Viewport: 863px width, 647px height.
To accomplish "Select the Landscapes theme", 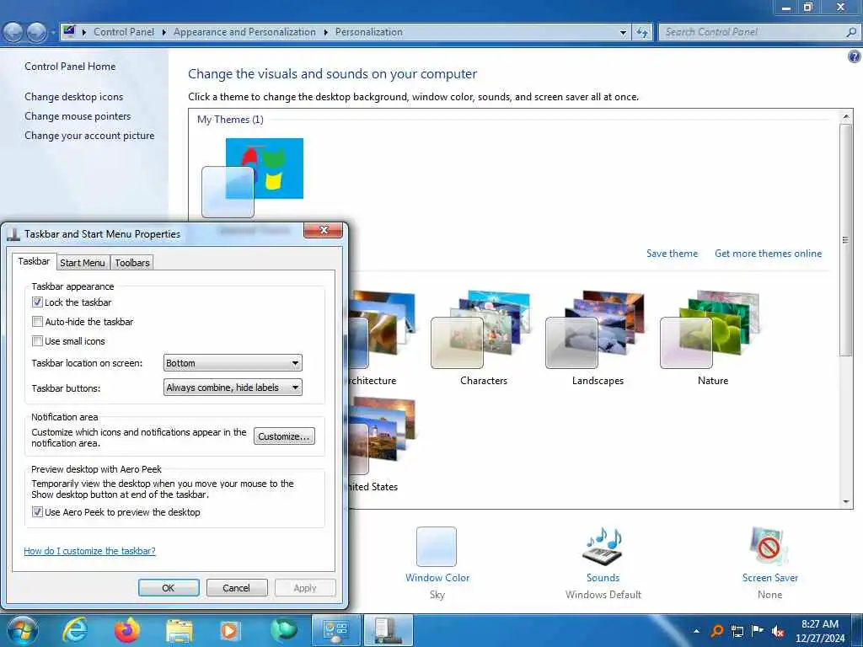I will click(598, 338).
